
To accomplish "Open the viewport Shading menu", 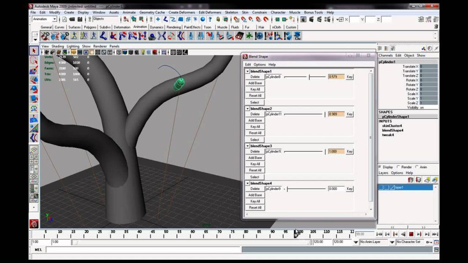I will (58, 47).
